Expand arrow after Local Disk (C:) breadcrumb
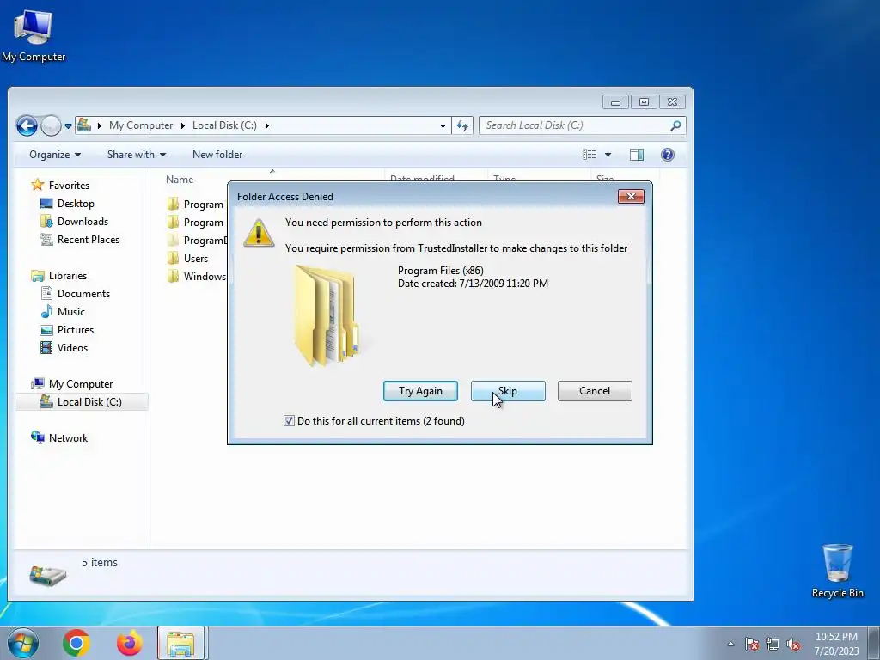 click(266, 125)
